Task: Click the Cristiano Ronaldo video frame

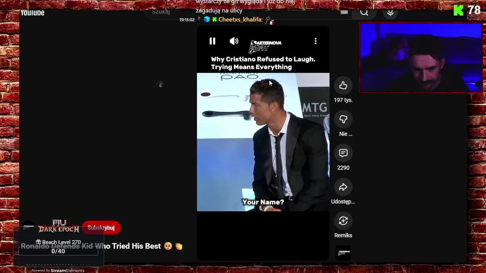Action: (x=263, y=142)
